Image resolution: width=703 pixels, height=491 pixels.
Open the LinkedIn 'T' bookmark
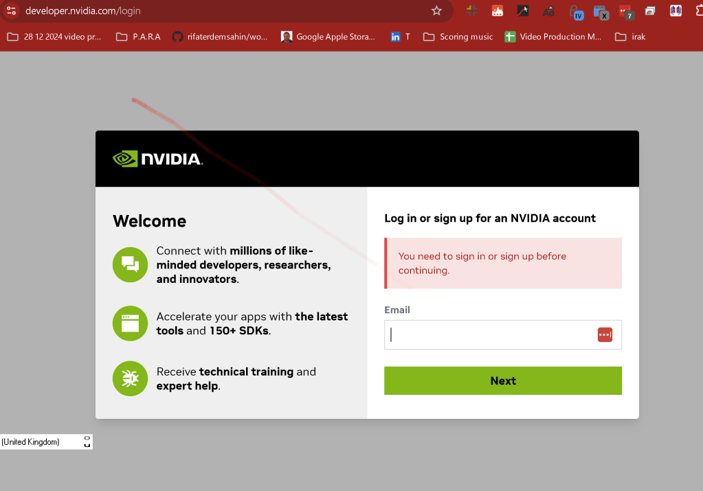[400, 36]
